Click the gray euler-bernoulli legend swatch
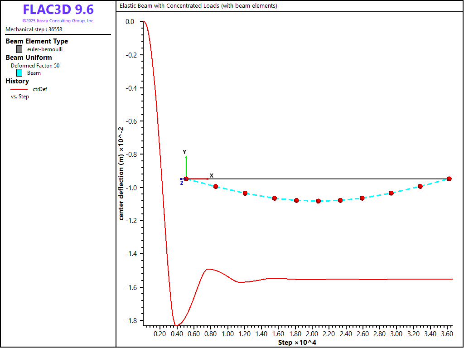Image resolution: width=464 pixels, height=348 pixels. point(19,49)
